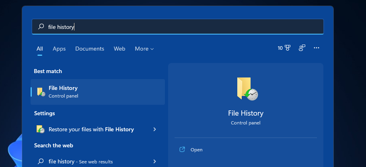Click Open in the preview pane
This screenshot has height=167, width=366.
pyautogui.click(x=197, y=150)
